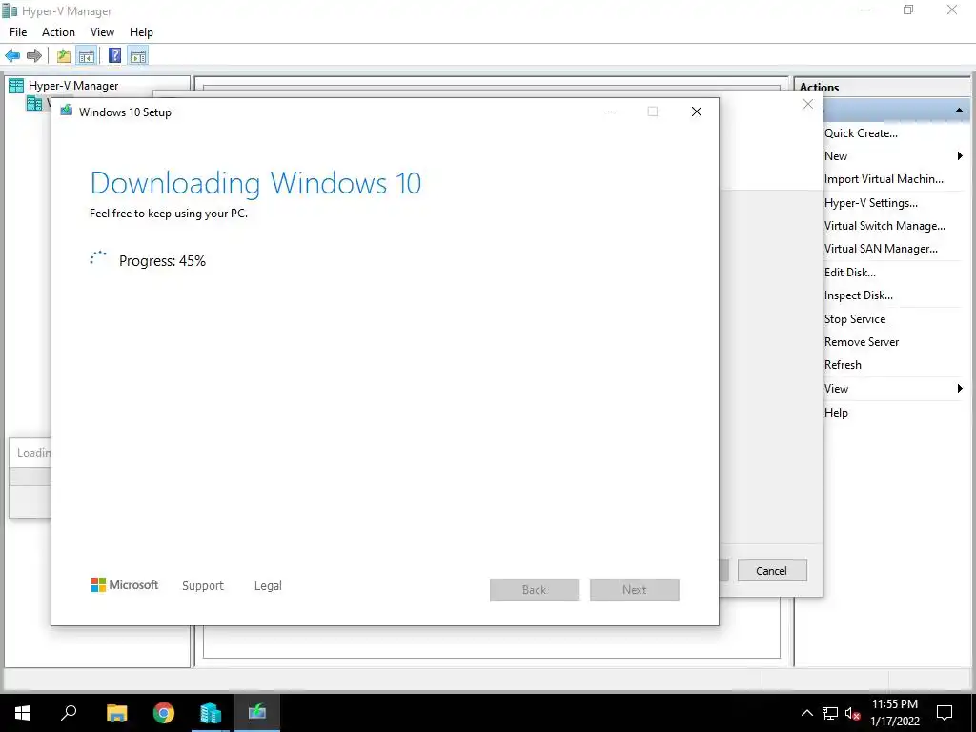Open the Legal link in Setup
976x732 pixels.
click(268, 586)
